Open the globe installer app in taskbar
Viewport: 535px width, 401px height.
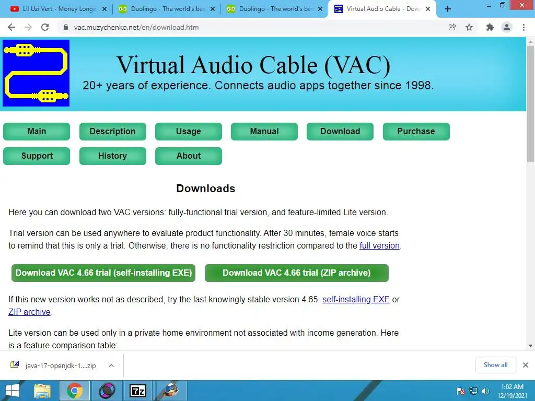click(171, 391)
